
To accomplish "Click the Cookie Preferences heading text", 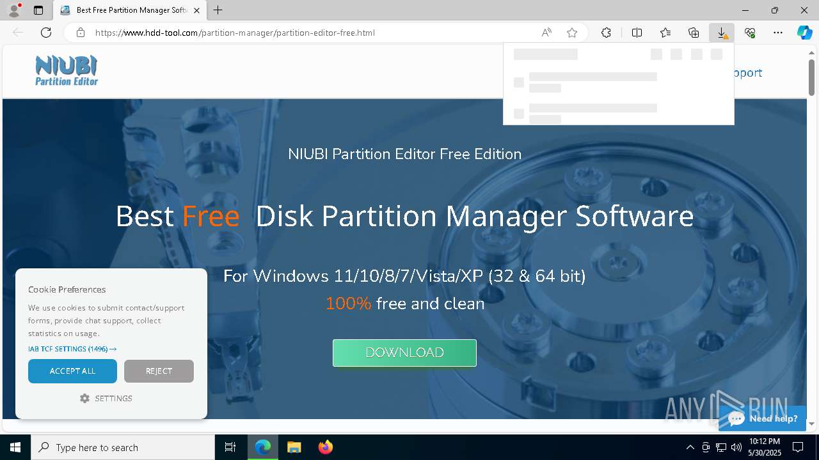I will click(67, 289).
